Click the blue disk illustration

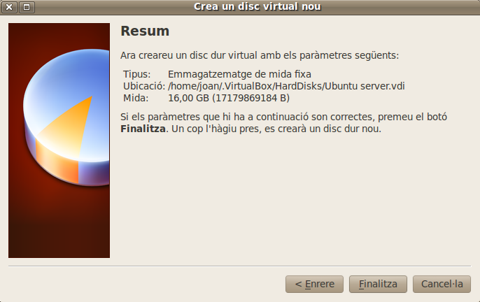(70, 91)
